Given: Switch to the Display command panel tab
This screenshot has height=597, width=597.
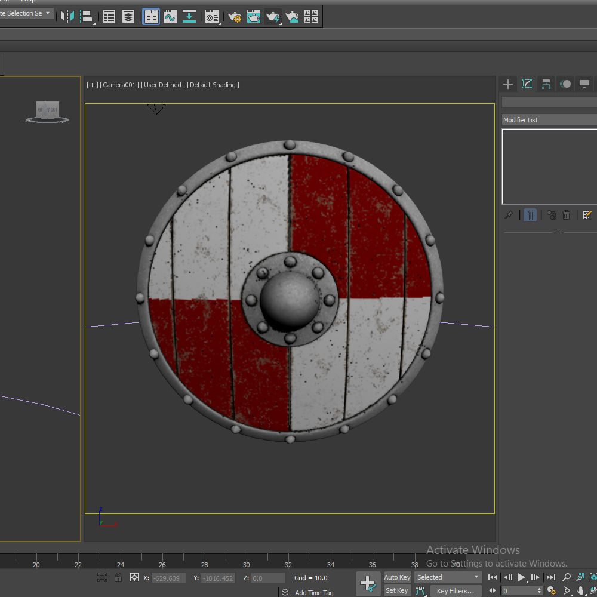Looking at the screenshot, I should pos(584,84).
